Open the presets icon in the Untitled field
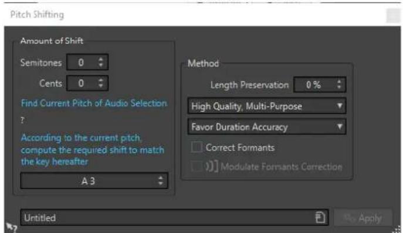 [x=320, y=218]
